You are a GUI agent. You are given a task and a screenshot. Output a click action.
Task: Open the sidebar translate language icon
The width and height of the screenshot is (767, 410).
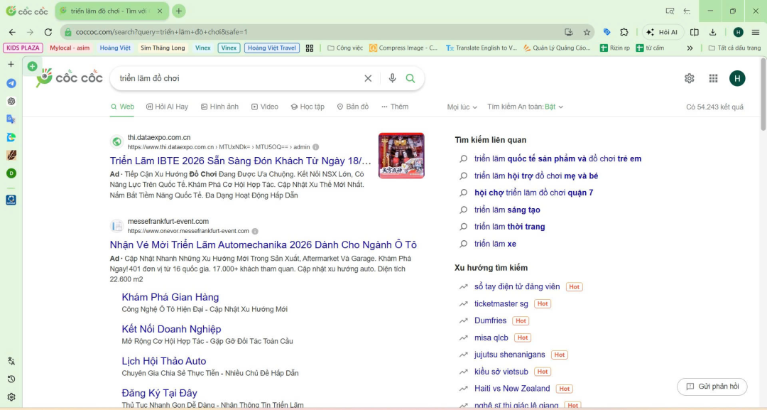(11, 361)
